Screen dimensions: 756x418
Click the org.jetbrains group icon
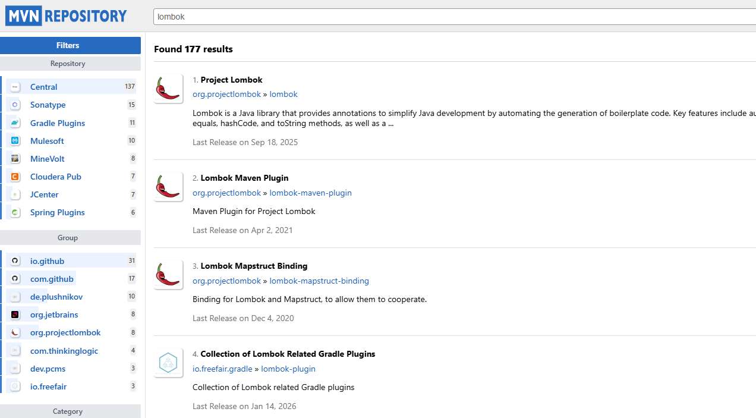pyautogui.click(x=15, y=315)
